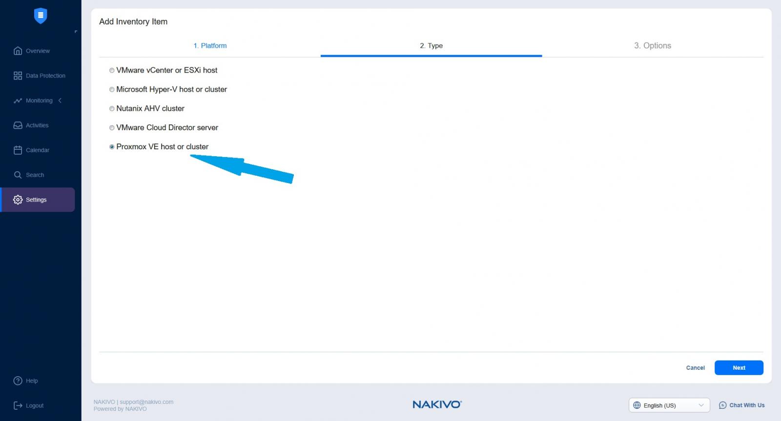Image resolution: width=781 pixels, height=421 pixels.
Task: Open Data Protection in the sidebar
Action: [45, 76]
